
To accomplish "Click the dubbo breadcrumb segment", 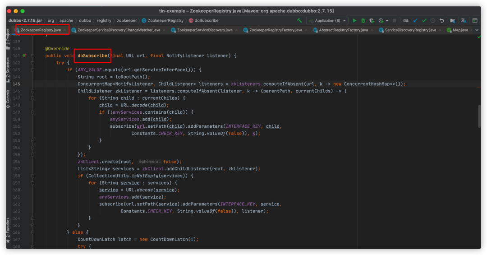I will (x=85, y=20).
